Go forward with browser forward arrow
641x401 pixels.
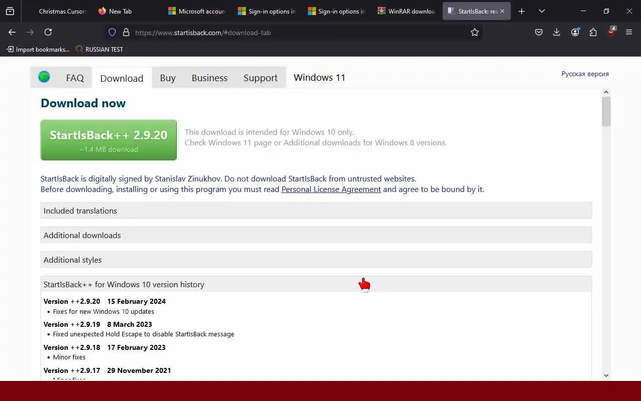point(30,32)
